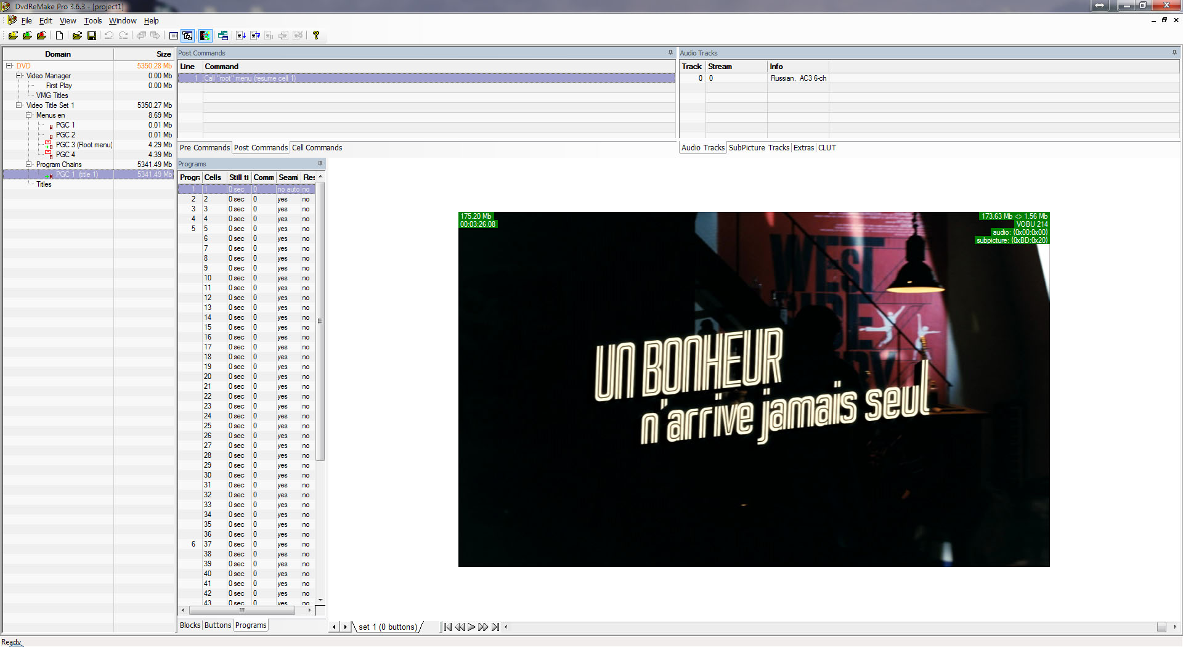
Task: Select PGC 3 (Root menu) in tree
Action: (84, 145)
